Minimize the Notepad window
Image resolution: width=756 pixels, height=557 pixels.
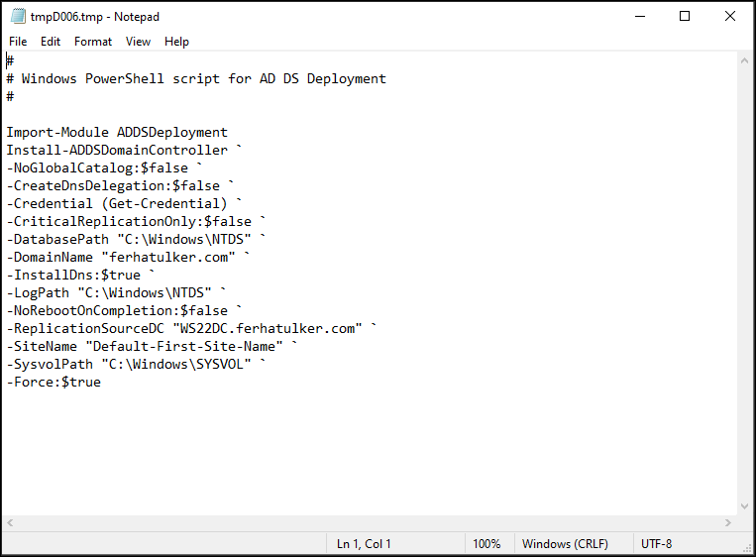point(640,17)
